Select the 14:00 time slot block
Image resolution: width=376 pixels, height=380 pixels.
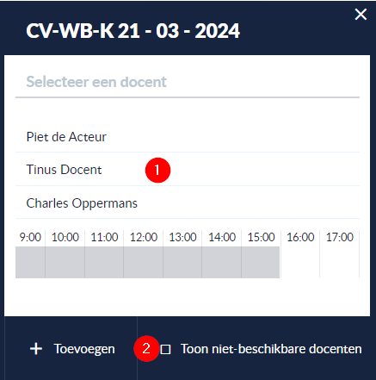[x=222, y=262]
